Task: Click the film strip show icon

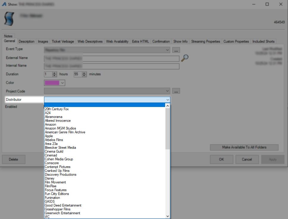Action: tap(9, 19)
